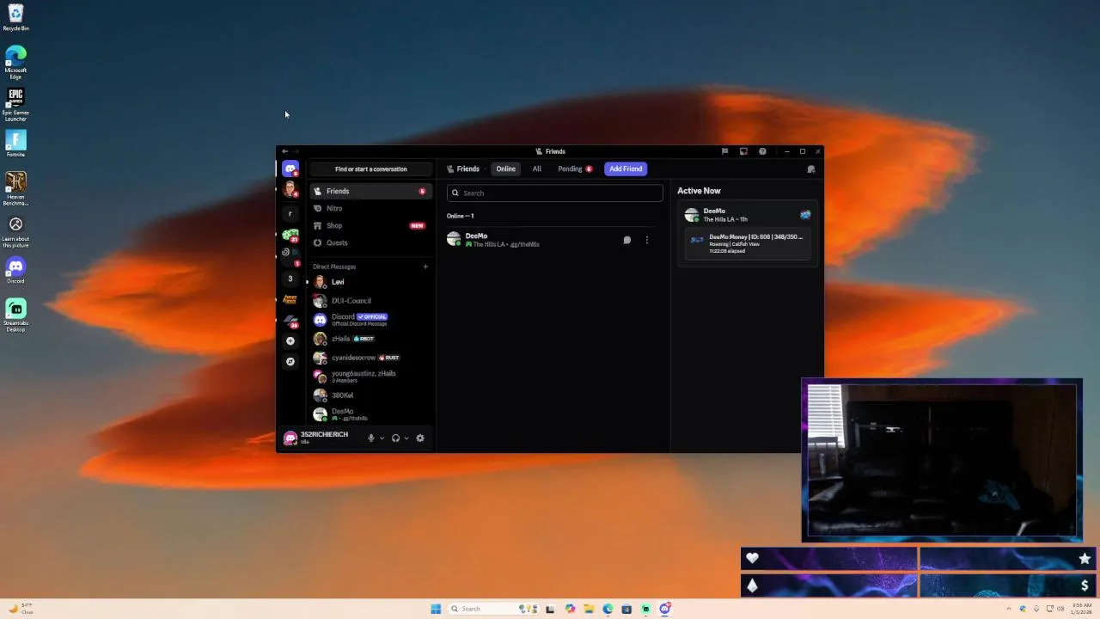Open More options dots for DeeMo
Viewport: 1100px width, 619px height.
(647, 240)
